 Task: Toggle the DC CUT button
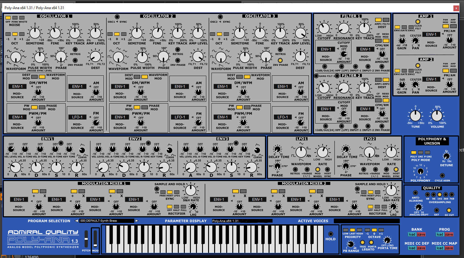tap(449, 210)
